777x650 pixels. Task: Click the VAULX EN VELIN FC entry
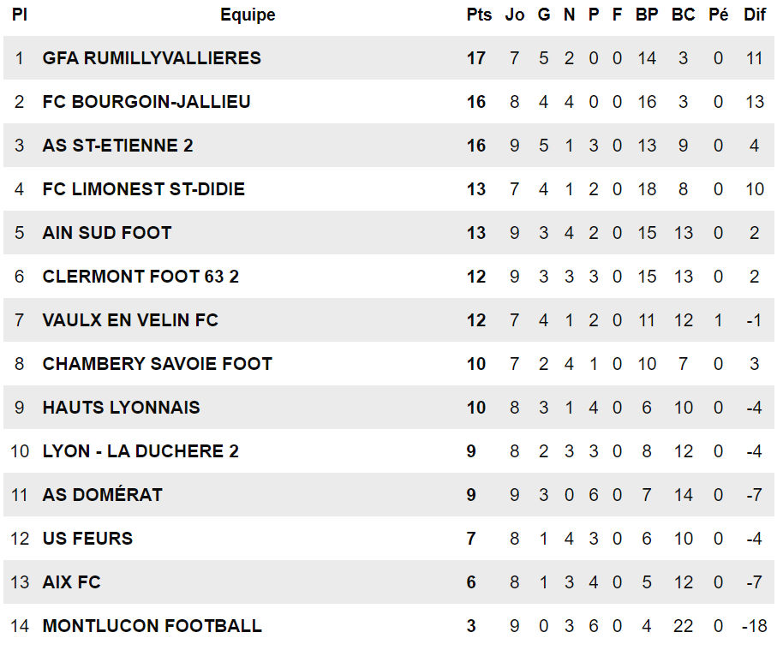[x=130, y=319]
